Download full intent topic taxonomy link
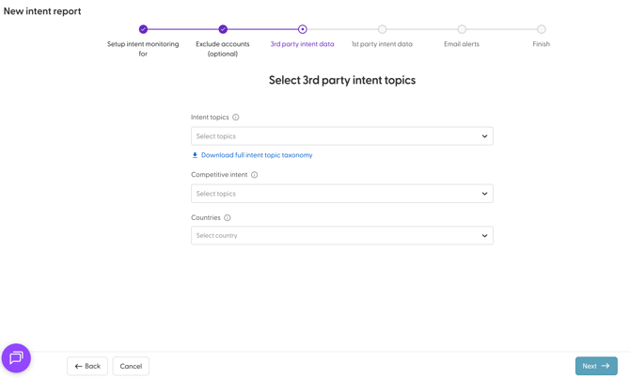The width and height of the screenshot is (630, 379). click(x=257, y=155)
